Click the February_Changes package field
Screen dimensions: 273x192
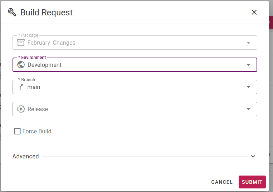click(135, 43)
